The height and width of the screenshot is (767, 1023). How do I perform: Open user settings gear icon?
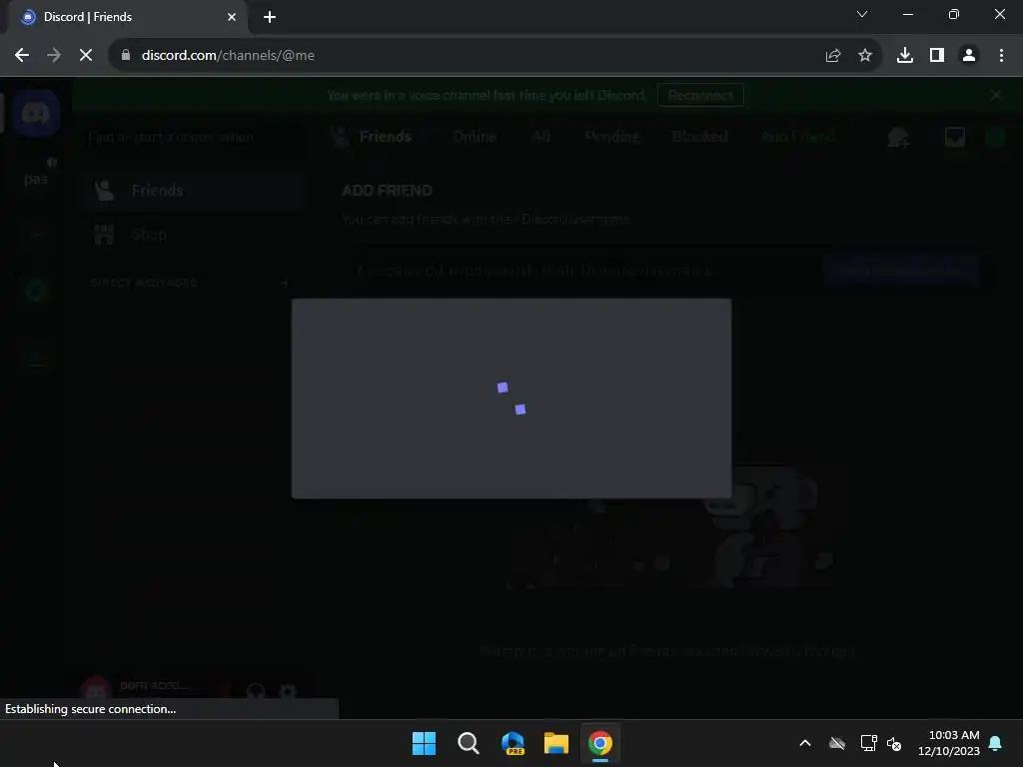click(x=288, y=691)
